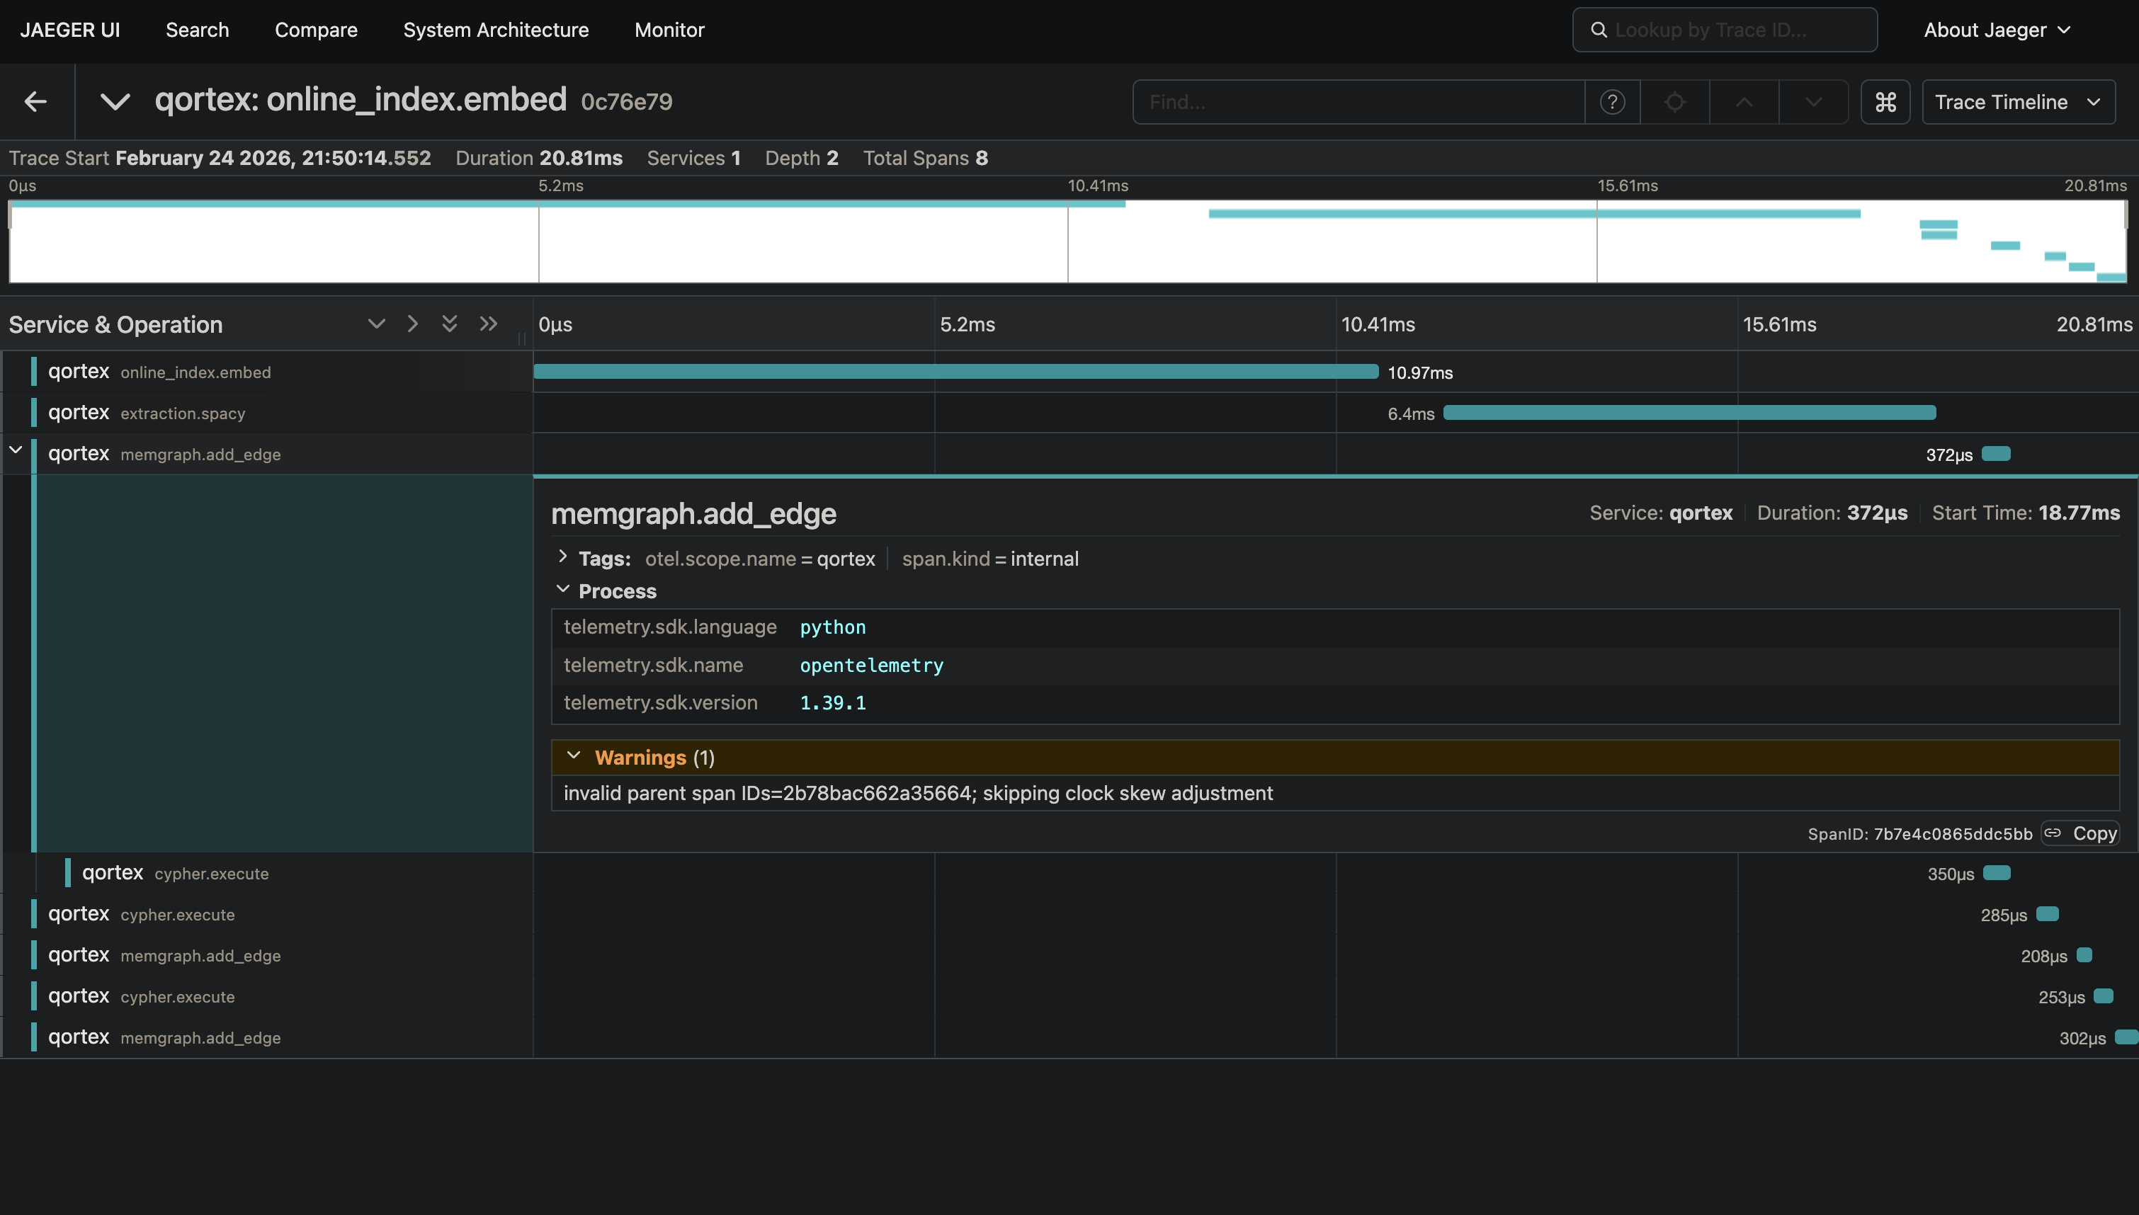The width and height of the screenshot is (2139, 1215).
Task: Go to the Search menu item
Action: [197, 30]
